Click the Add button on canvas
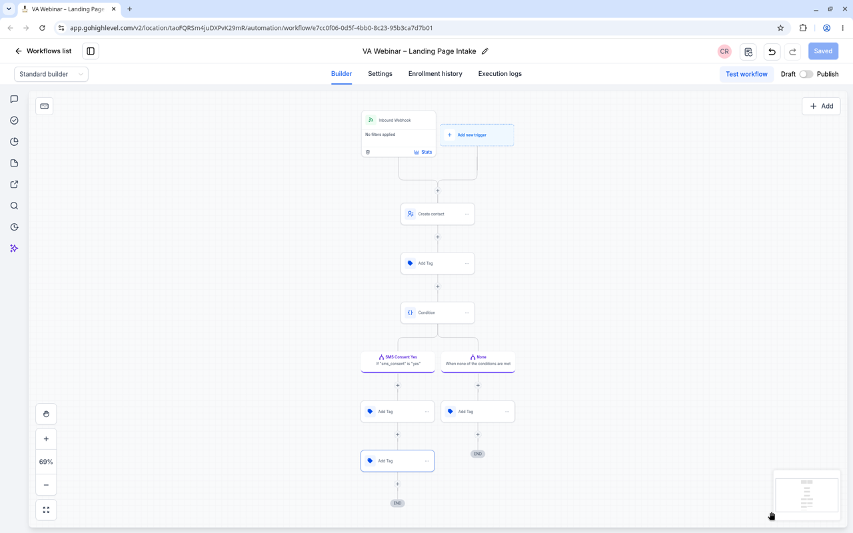The image size is (853, 533). [x=821, y=106]
